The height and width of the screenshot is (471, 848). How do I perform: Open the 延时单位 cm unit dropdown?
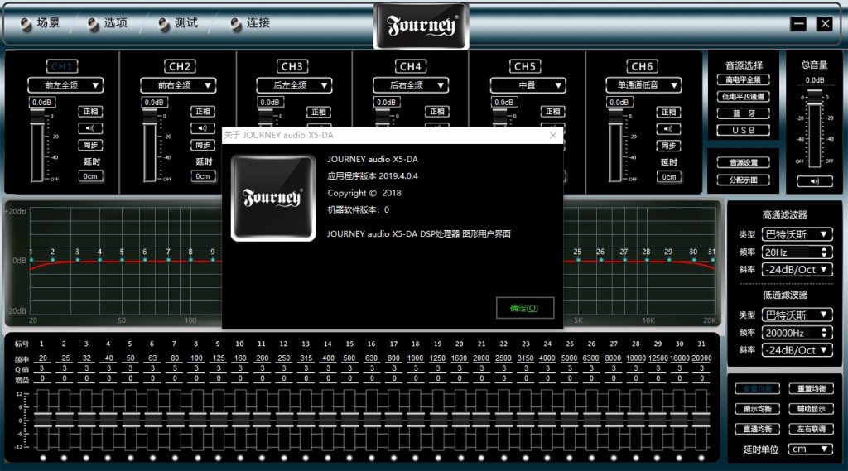pos(810,449)
